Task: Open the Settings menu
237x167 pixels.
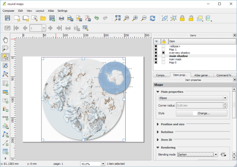Action: 63,11
